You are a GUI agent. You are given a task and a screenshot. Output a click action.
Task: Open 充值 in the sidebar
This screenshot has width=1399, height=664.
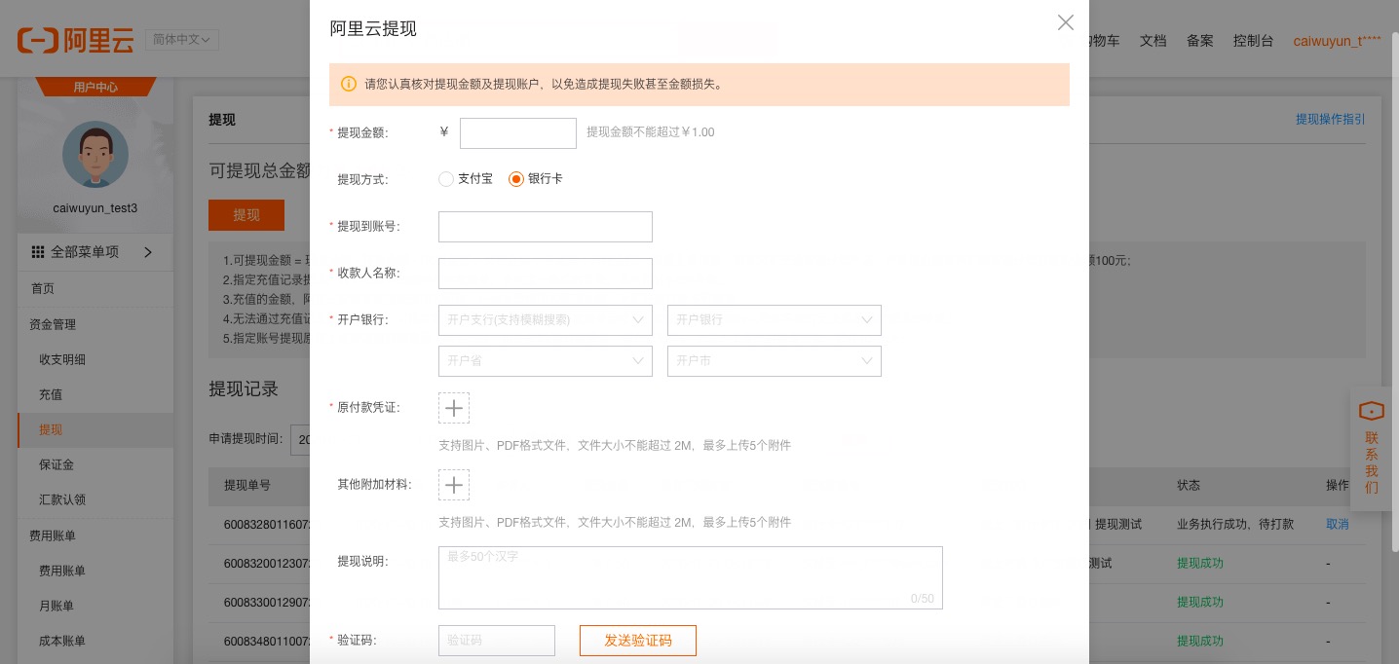[x=51, y=394]
